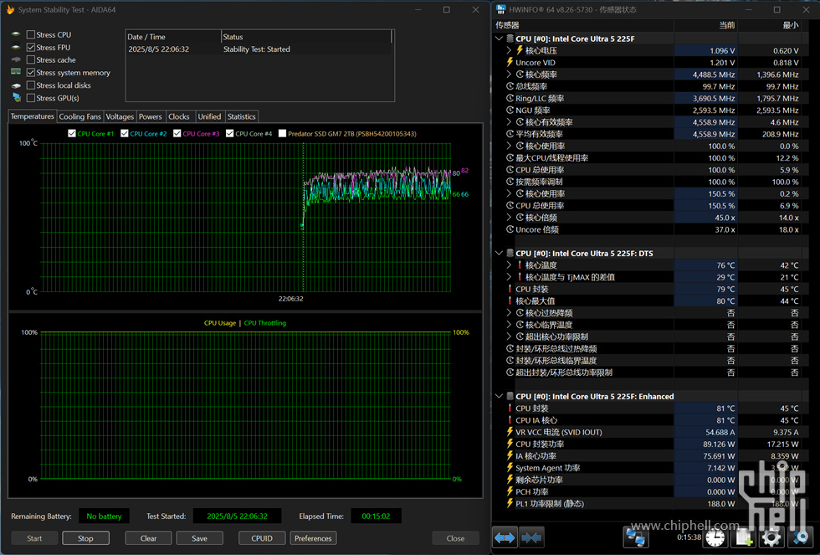Click the HWiNFO app icon in its title bar
This screenshot has width=820, height=555.
coord(501,9)
